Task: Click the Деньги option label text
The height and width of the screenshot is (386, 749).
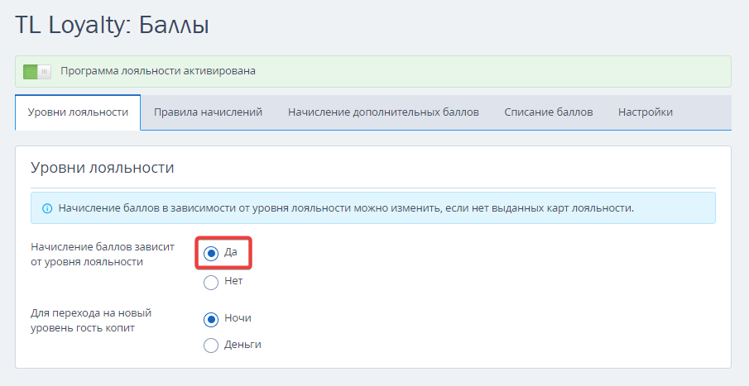Action: point(242,345)
